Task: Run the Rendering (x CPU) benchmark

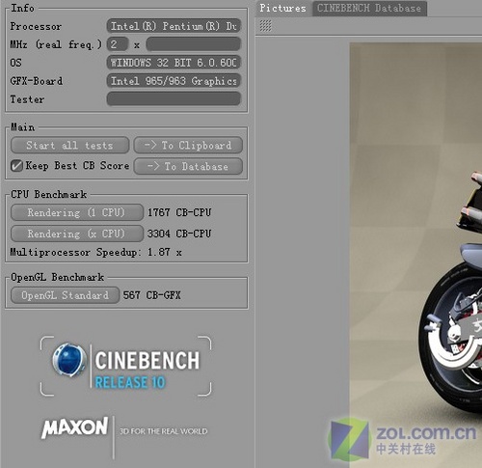Action: click(x=77, y=234)
